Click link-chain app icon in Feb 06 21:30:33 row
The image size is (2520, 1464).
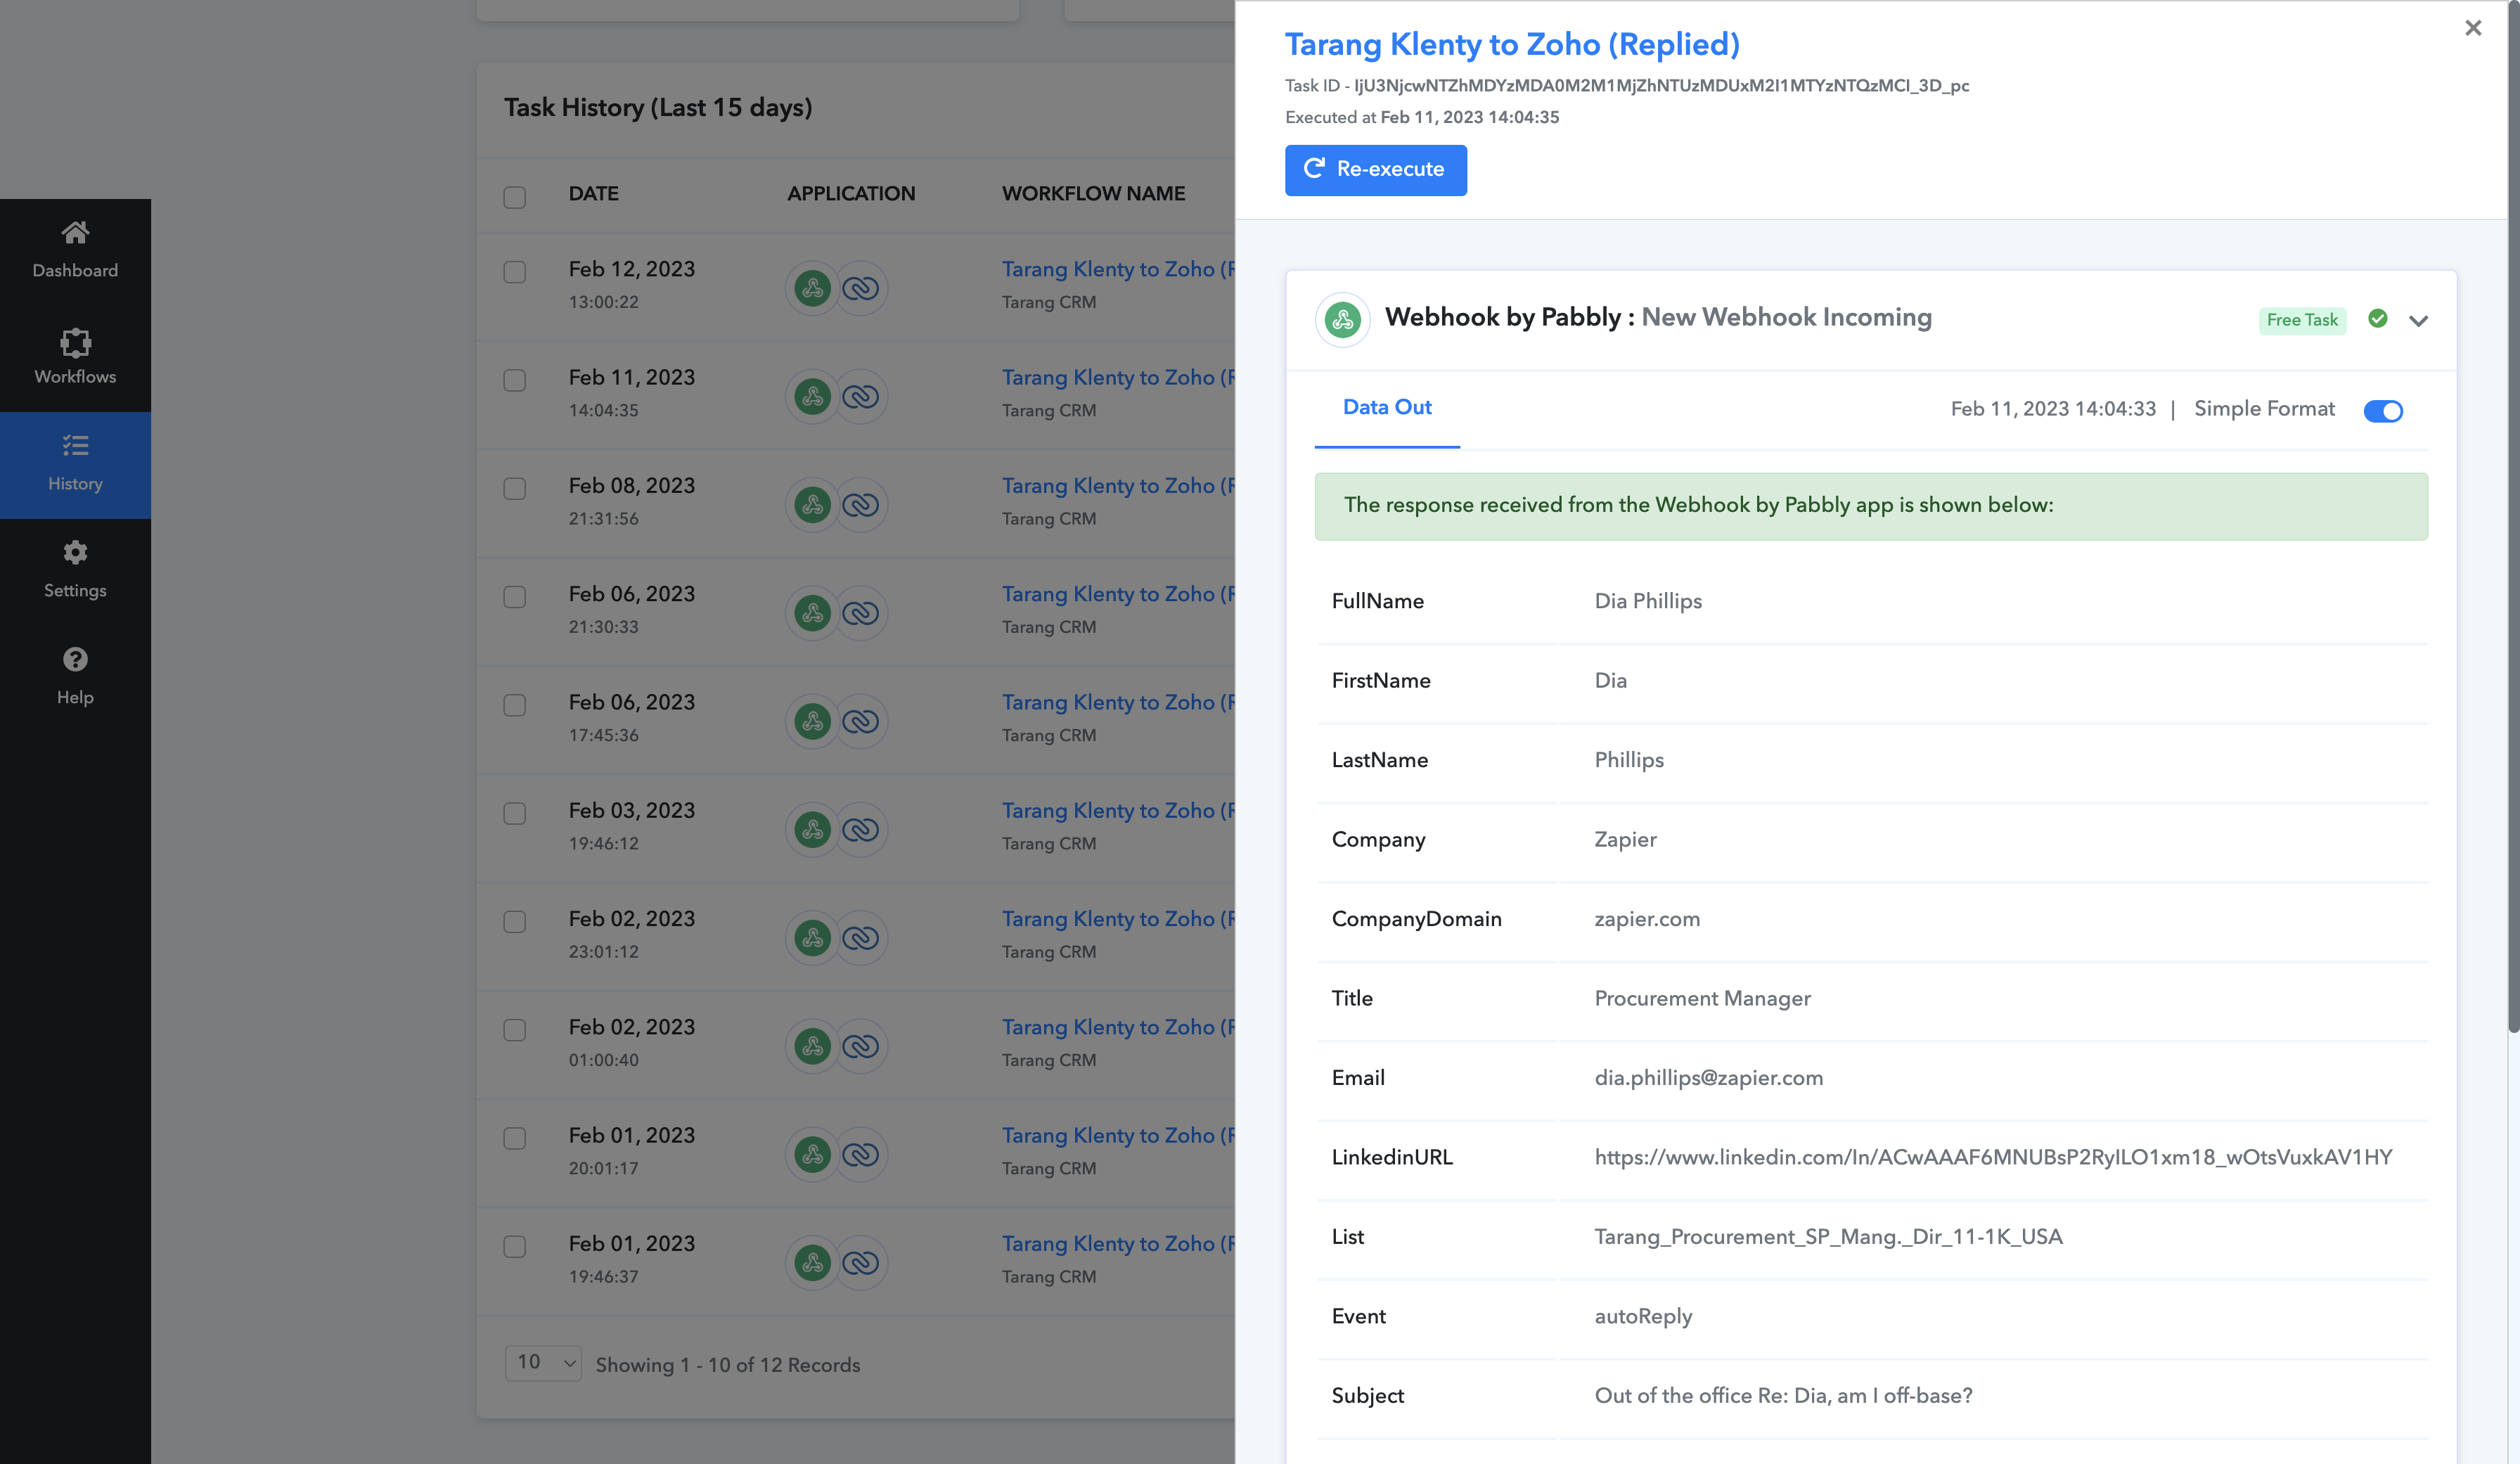point(861,613)
